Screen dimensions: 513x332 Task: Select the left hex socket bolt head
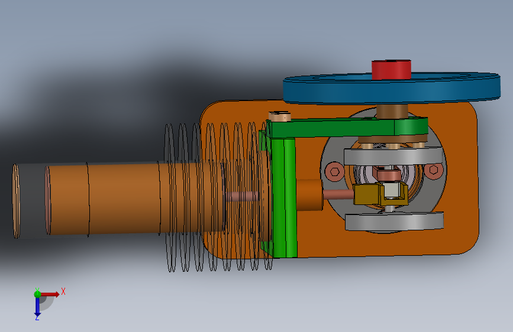pos(334,171)
